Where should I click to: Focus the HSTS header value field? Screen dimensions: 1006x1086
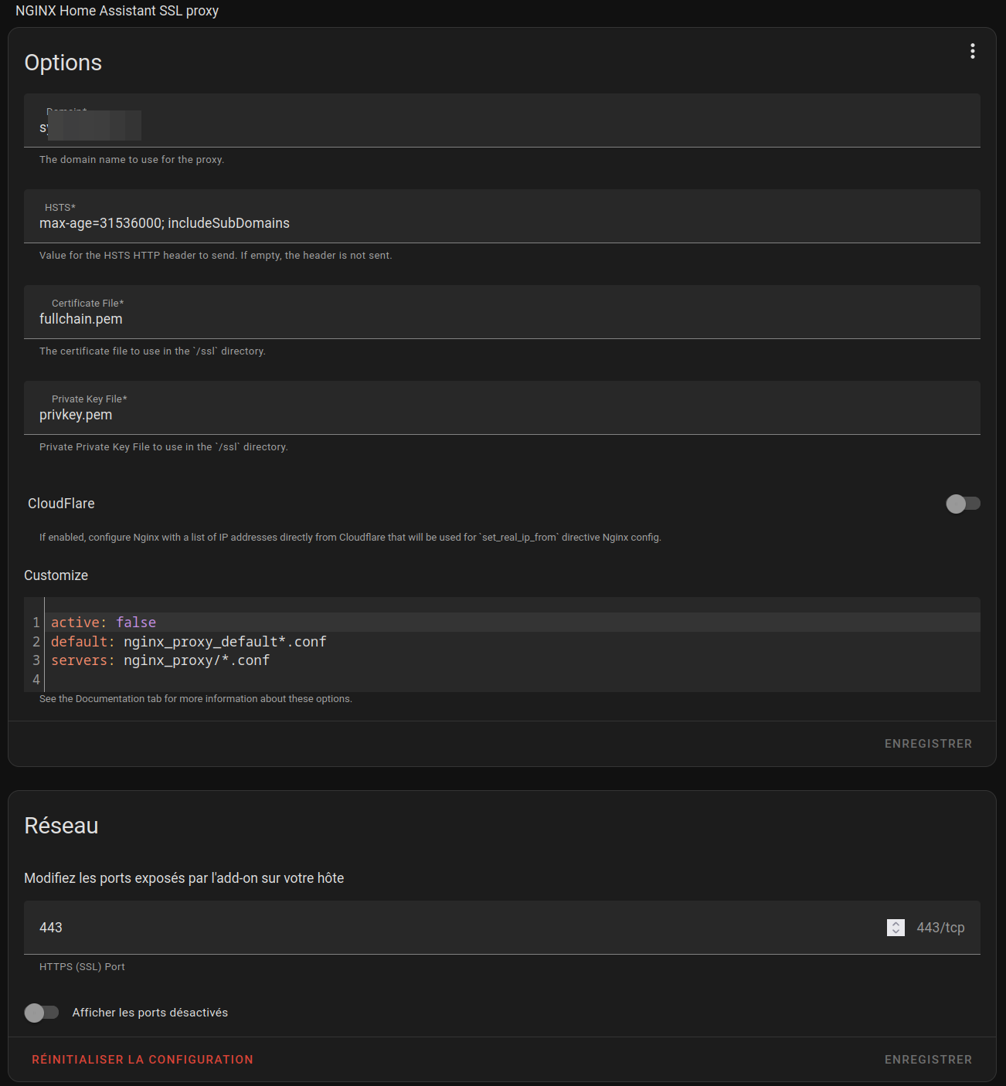[502, 223]
